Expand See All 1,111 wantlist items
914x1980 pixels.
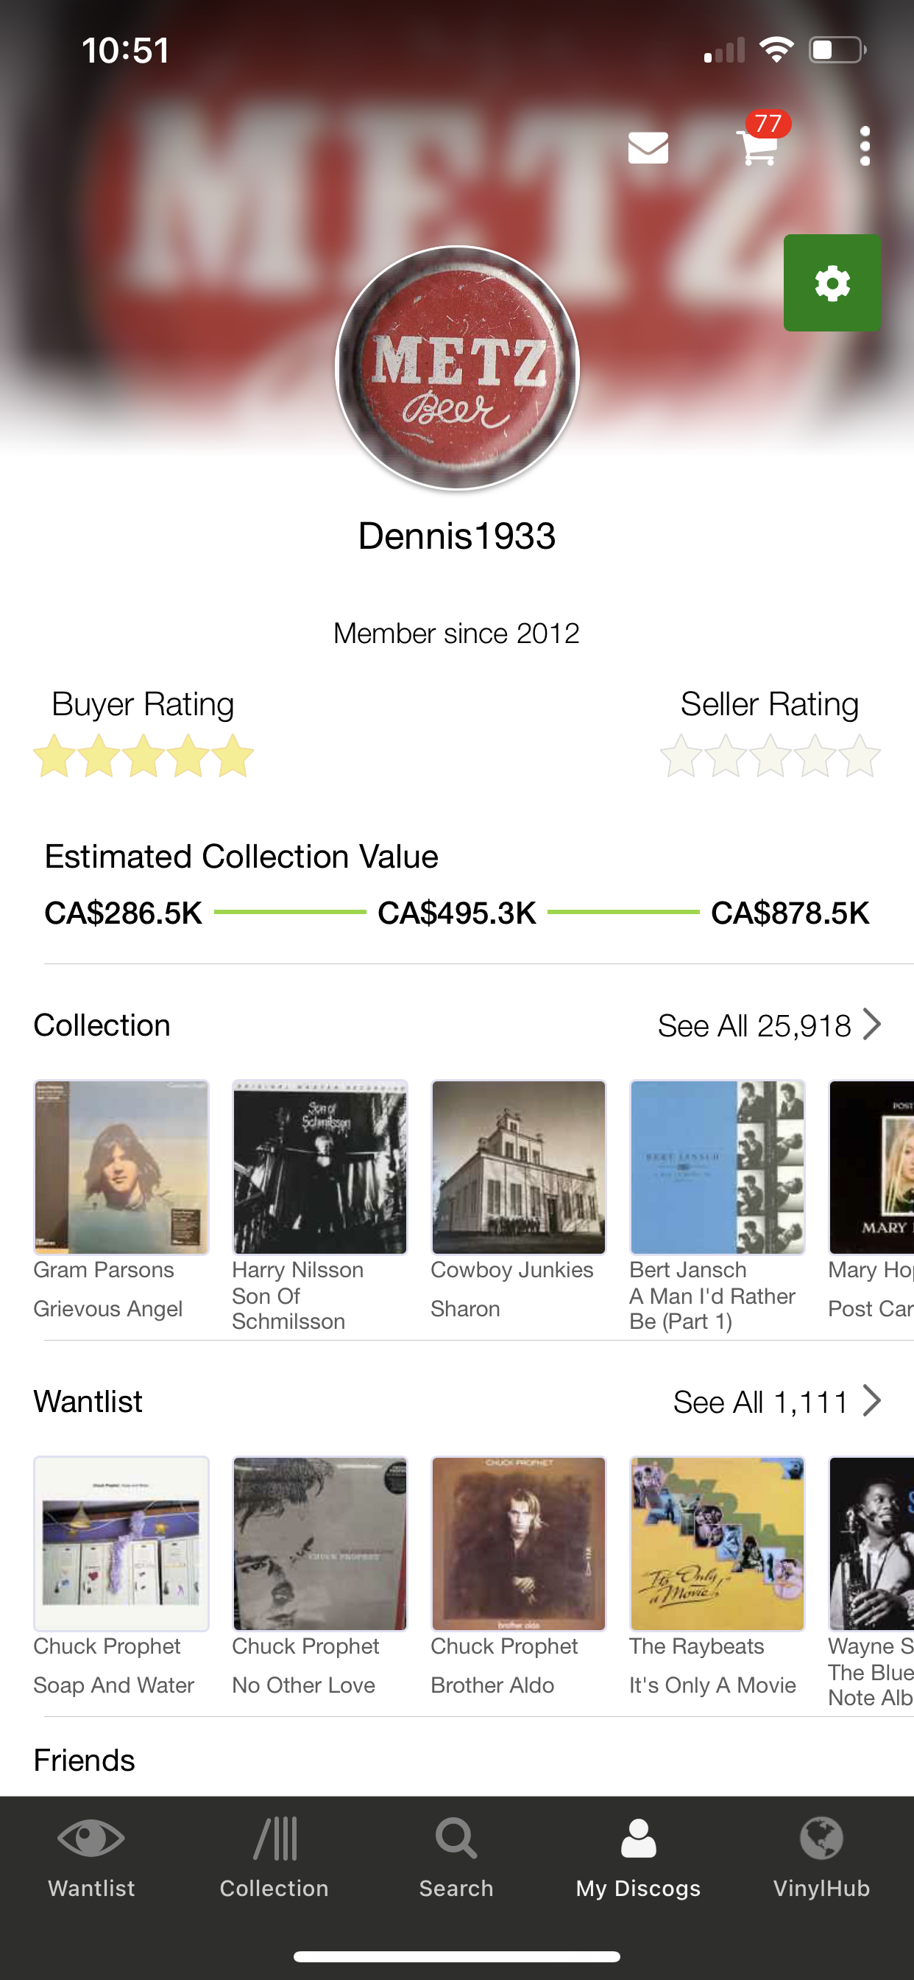click(x=776, y=1402)
